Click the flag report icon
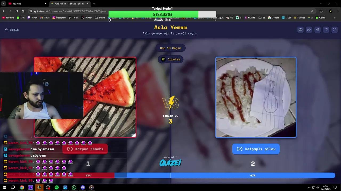The image size is (341, 191). [326, 30]
